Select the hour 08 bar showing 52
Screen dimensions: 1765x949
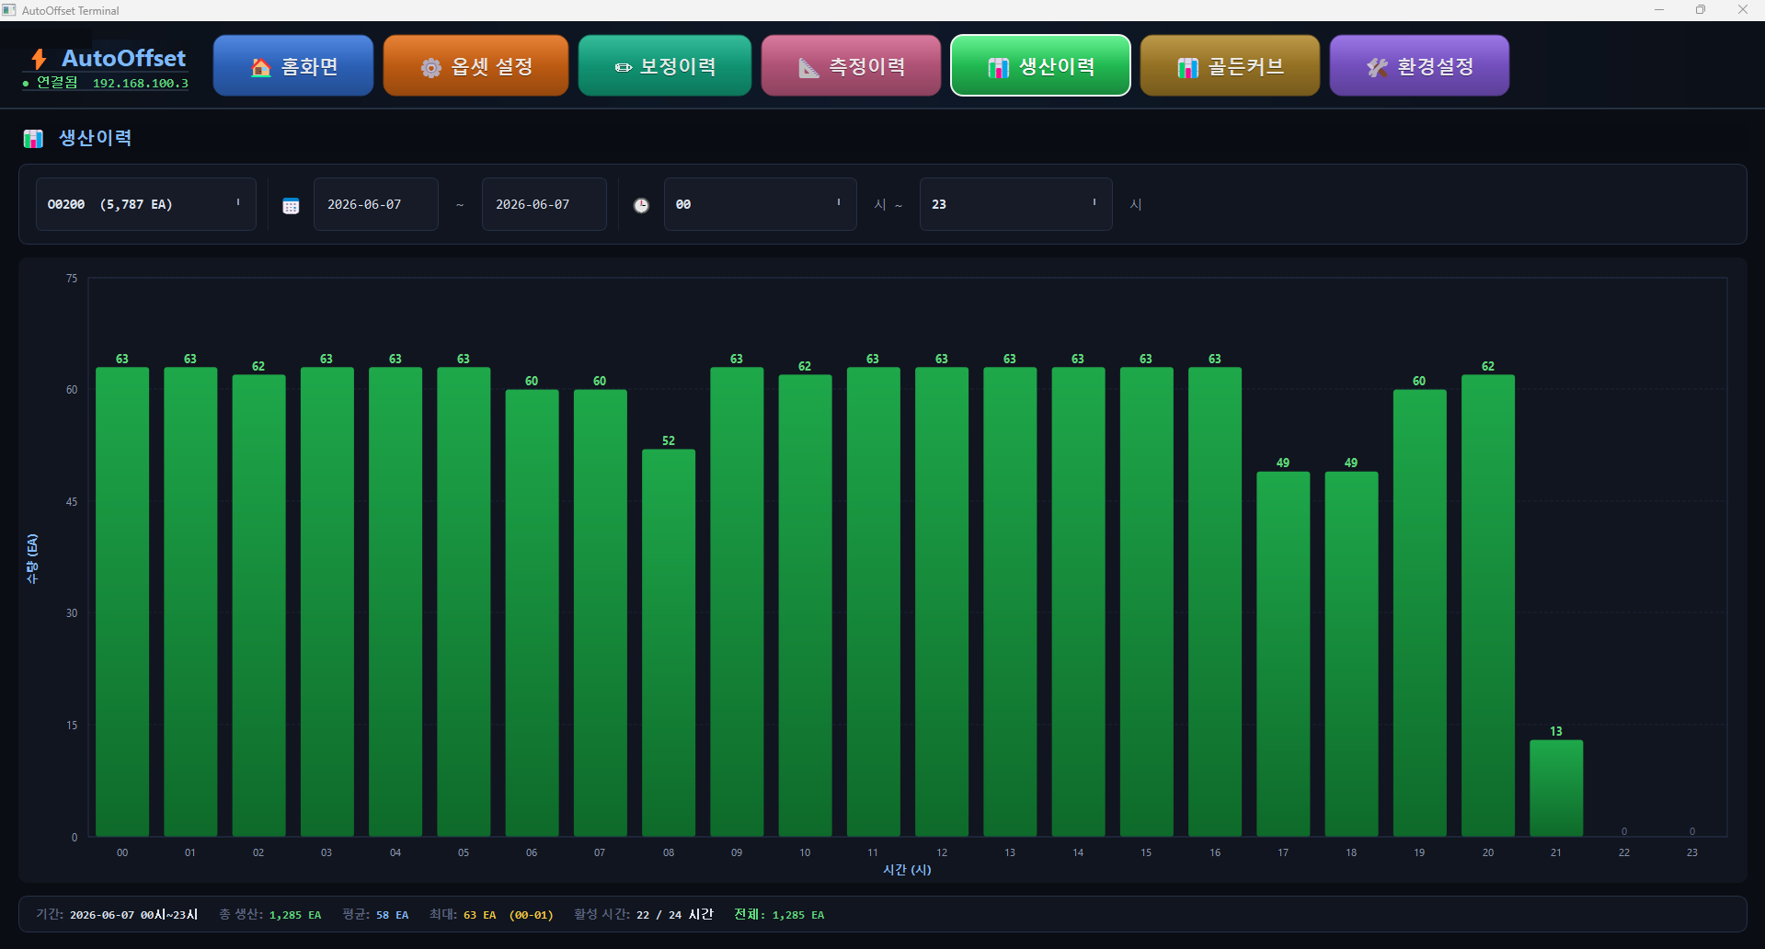[669, 643]
